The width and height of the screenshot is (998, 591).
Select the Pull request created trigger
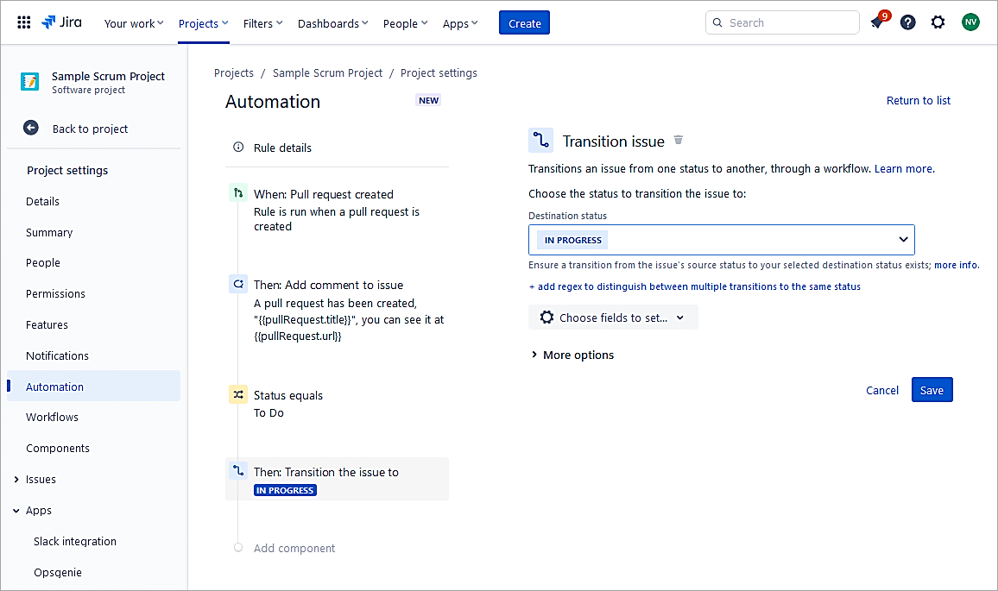(324, 195)
